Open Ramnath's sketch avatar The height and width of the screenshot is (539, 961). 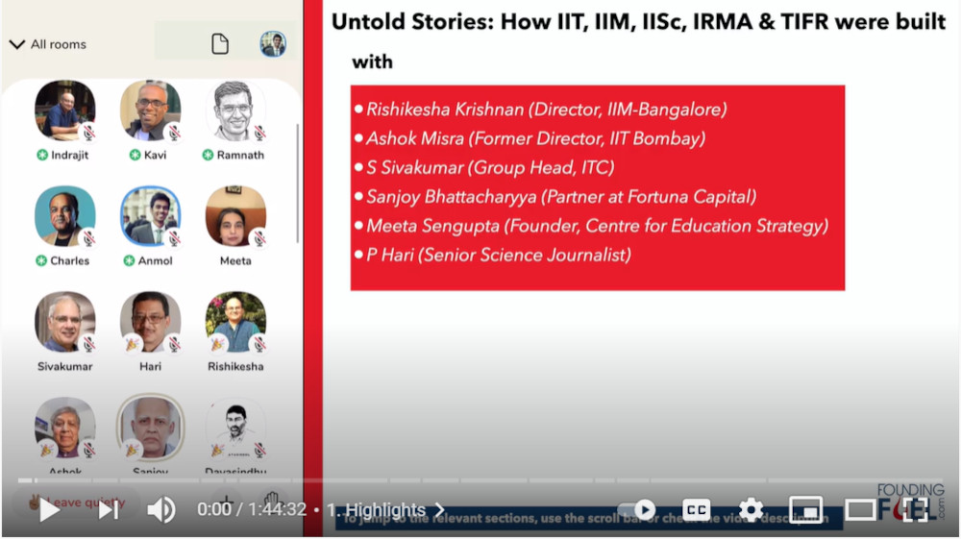click(x=235, y=110)
